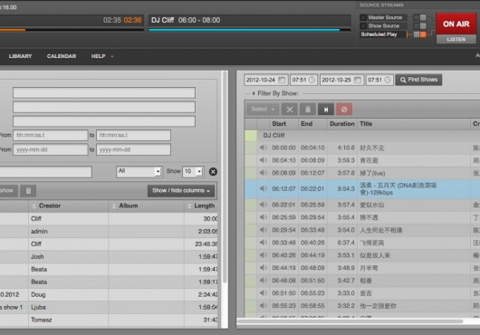480x335 pixels.
Task: Click speaker icon in 06:40:26 row
Action: pyautogui.click(x=263, y=254)
